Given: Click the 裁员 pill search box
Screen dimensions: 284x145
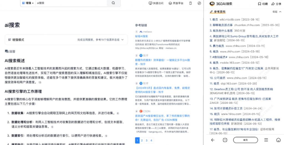Looking at the screenshot, I should click(x=245, y=140).
